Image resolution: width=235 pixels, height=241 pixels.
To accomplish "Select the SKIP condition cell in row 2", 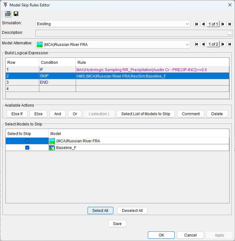I will 57,76.
